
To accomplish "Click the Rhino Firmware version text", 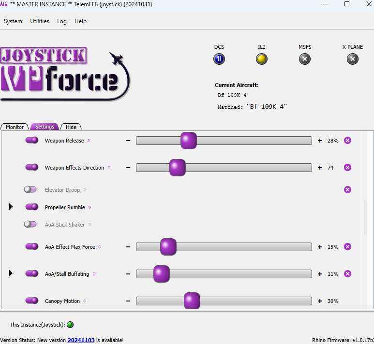I will [343, 340].
